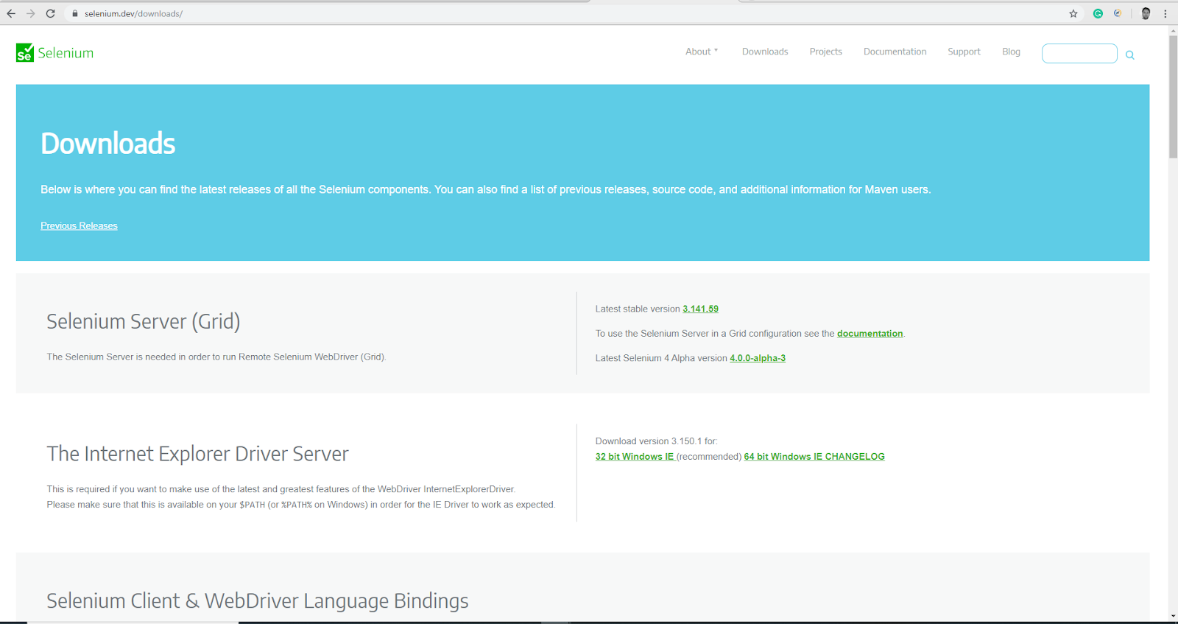Click the Selenium logo
This screenshot has width=1178, height=624.
[x=54, y=52]
